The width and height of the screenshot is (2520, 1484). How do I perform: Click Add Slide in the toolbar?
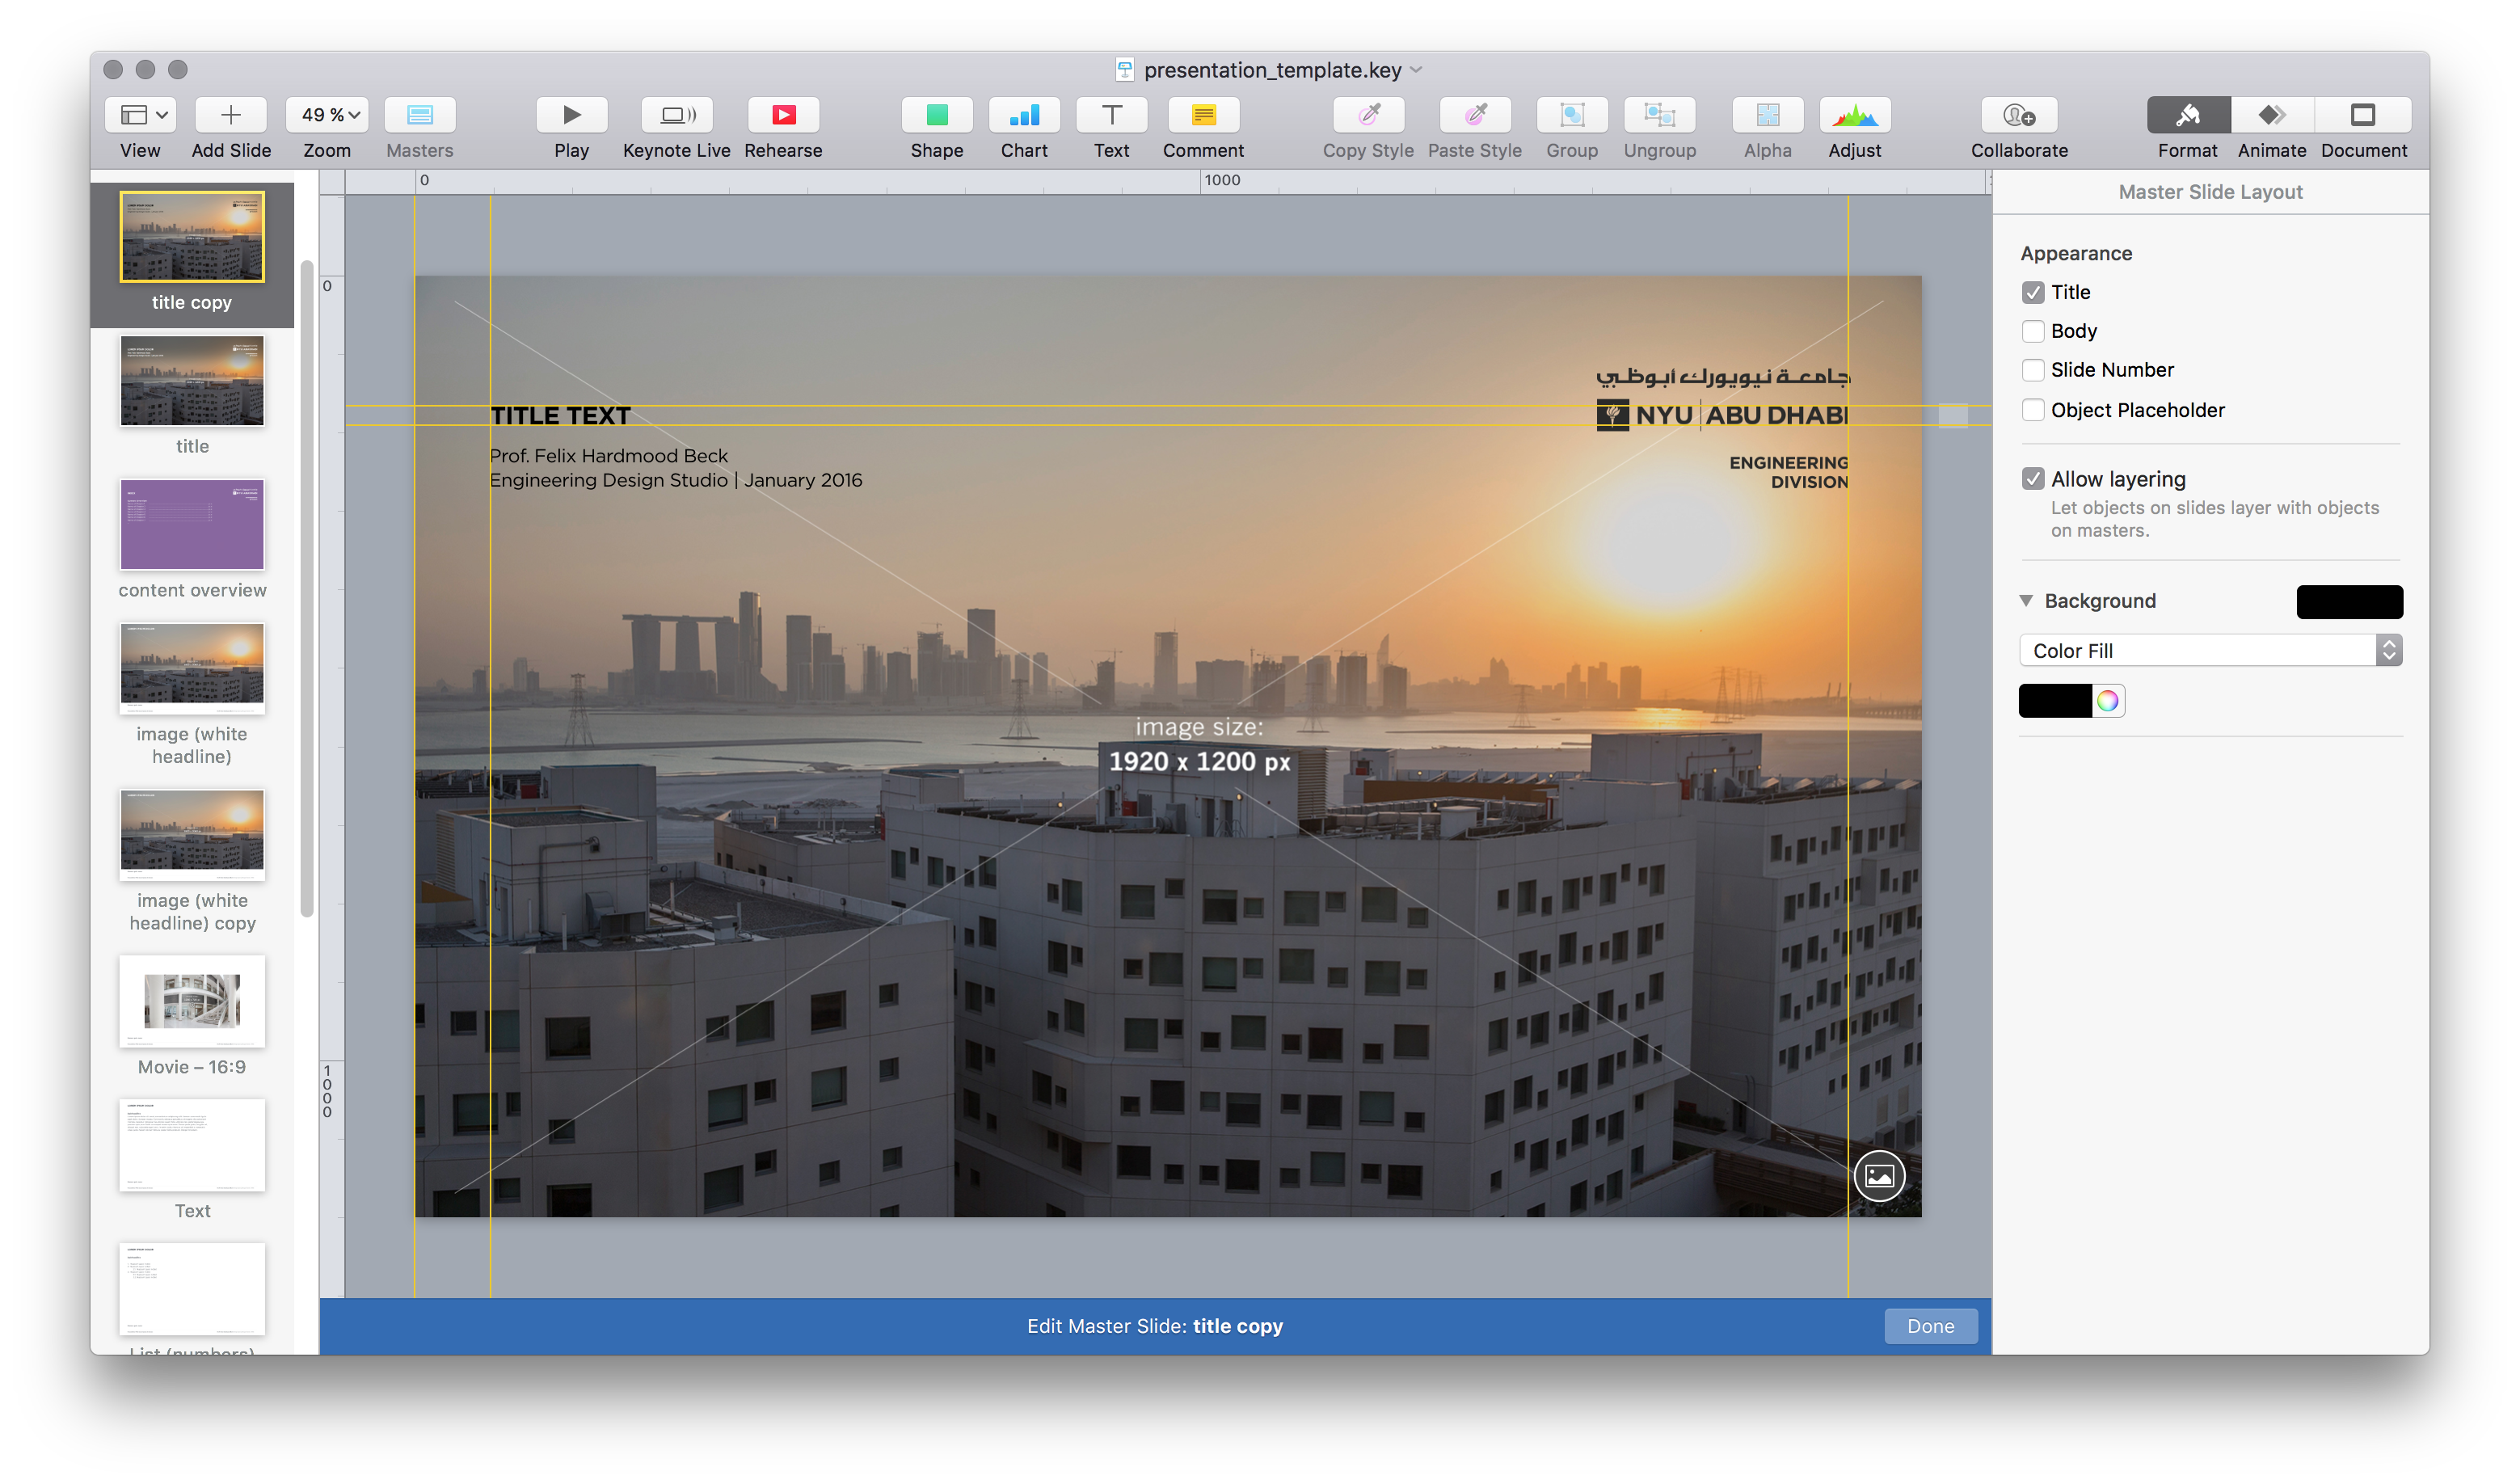pos(230,115)
